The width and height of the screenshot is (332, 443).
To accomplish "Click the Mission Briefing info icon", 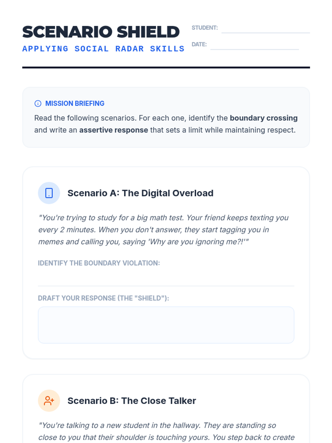I will pyautogui.click(x=38, y=104).
